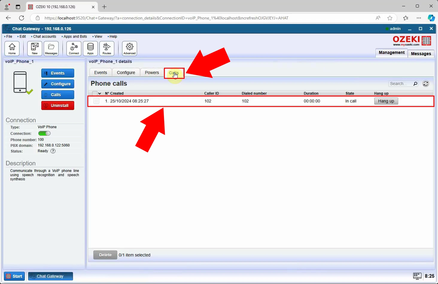
Task: Open the browser read aloud icon
Action: [378, 18]
